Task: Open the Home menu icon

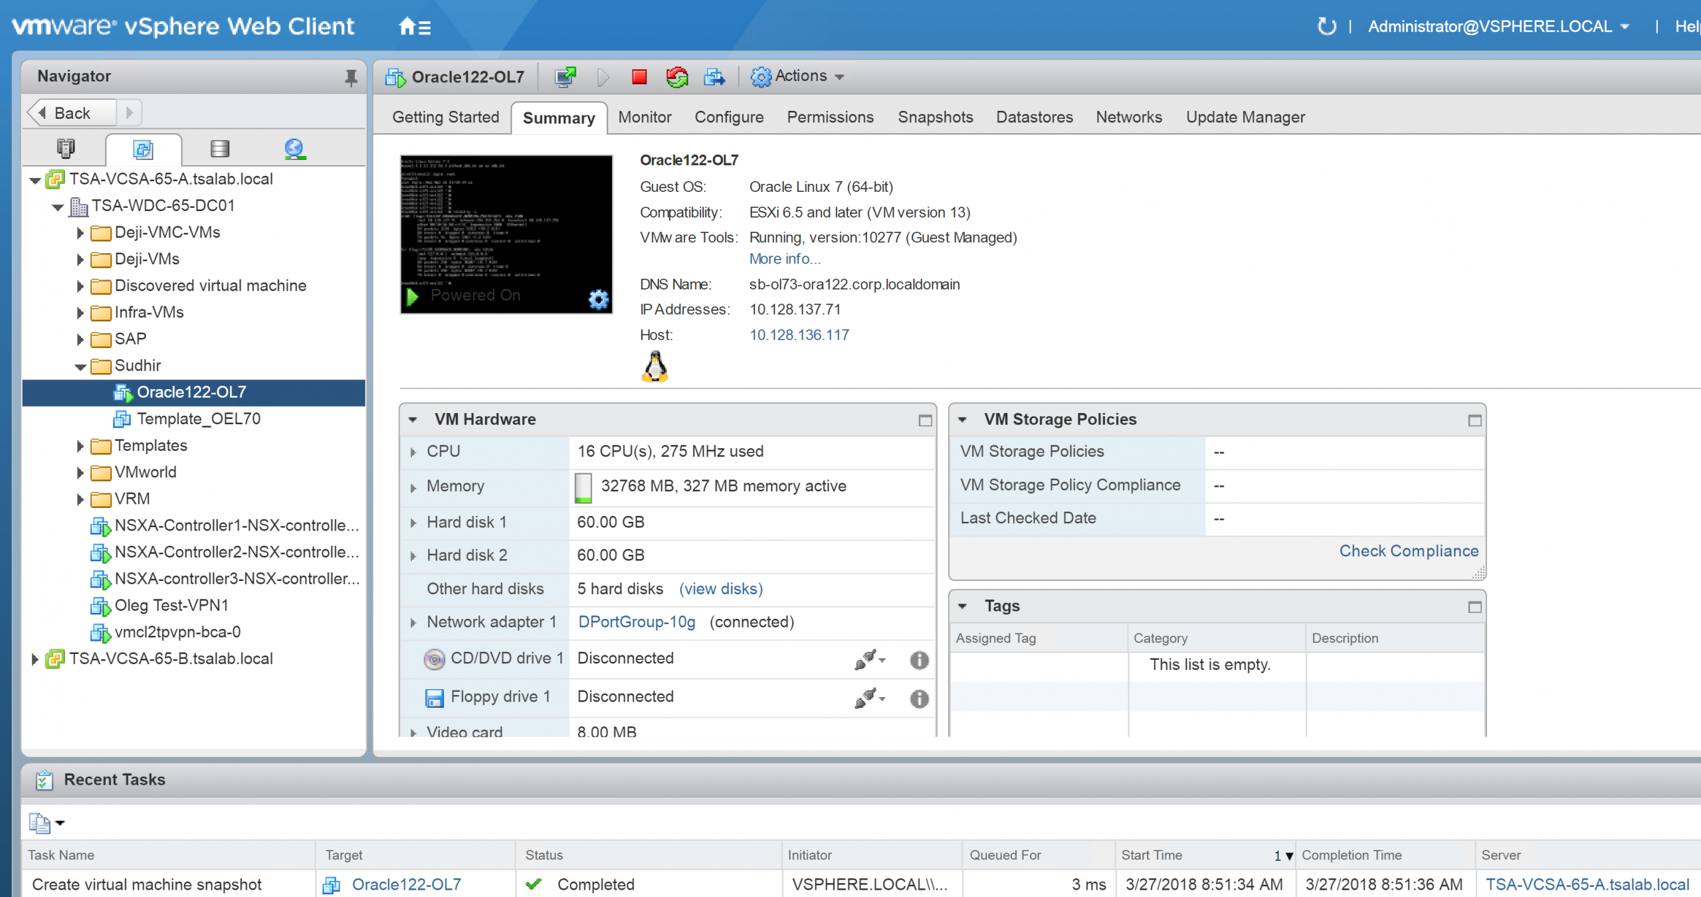Action: pos(415,27)
